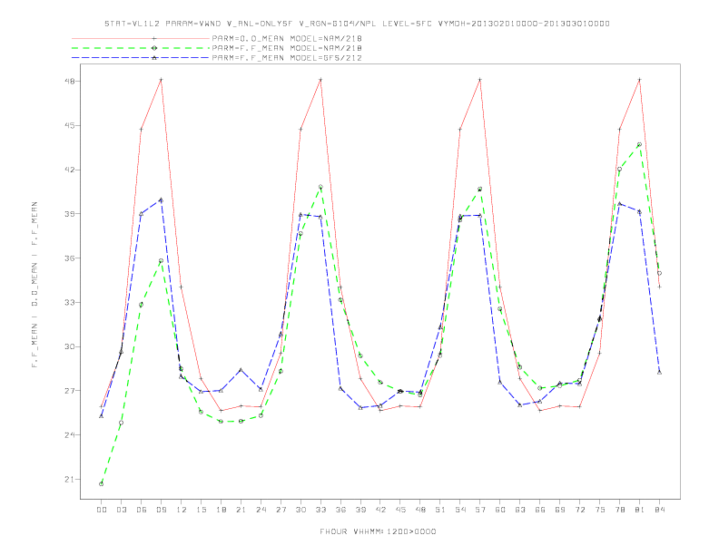Click the red solid legend line sample
The width and height of the screenshot is (719, 555).
[141, 38]
